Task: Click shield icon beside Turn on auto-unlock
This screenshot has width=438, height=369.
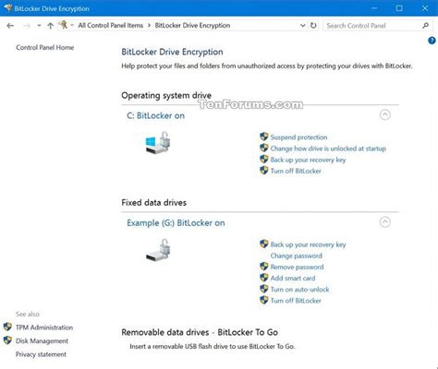Action: click(x=264, y=289)
